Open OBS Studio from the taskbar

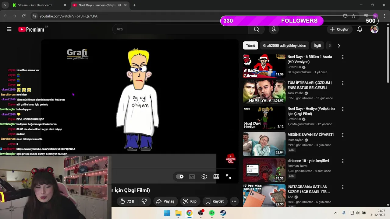pyautogui.click(x=201, y=213)
